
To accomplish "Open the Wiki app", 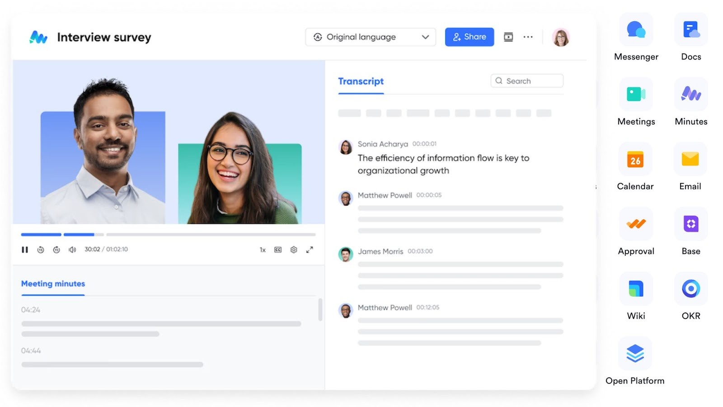I will pyautogui.click(x=635, y=288).
